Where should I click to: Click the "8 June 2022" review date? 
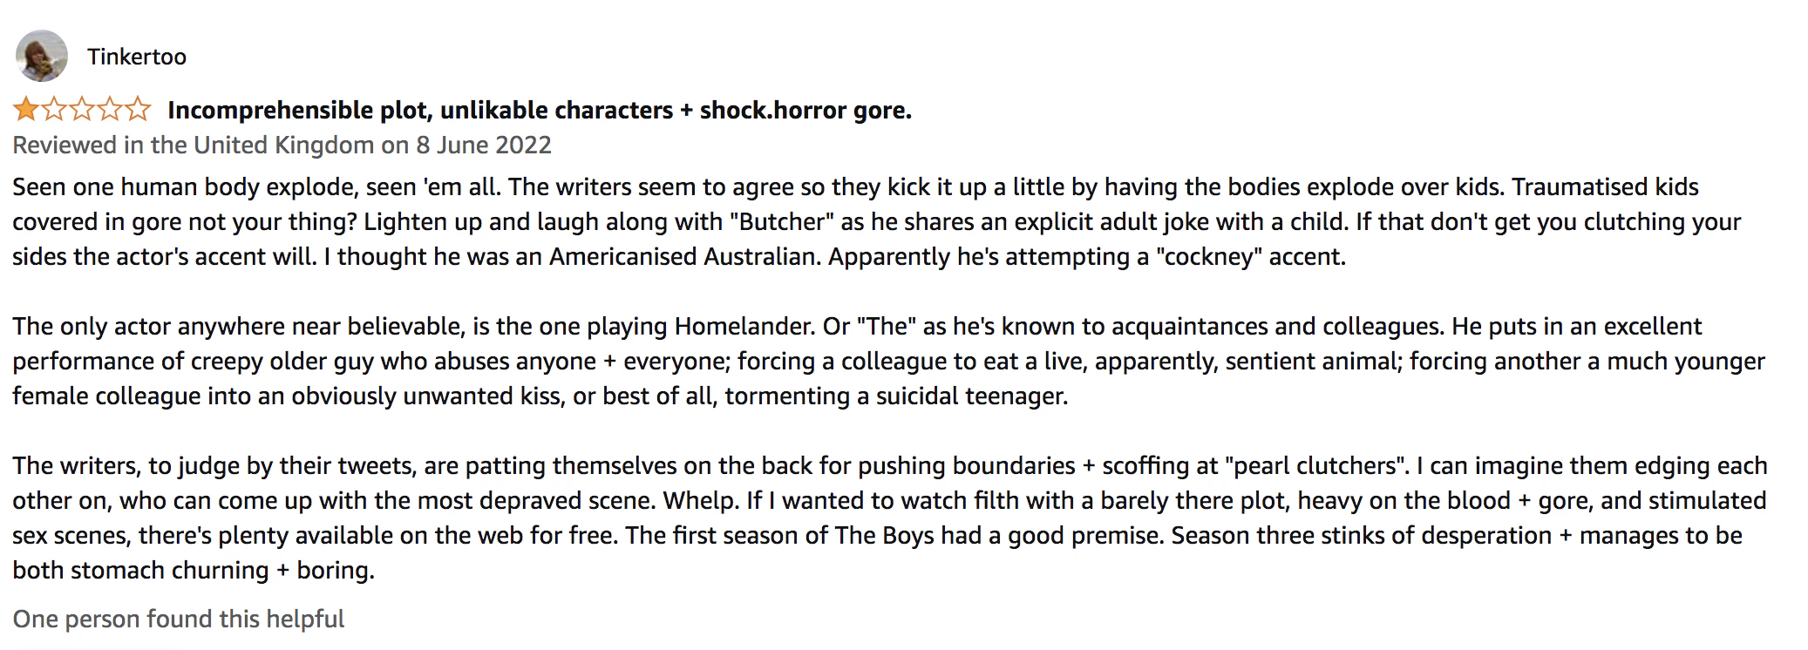point(484,145)
